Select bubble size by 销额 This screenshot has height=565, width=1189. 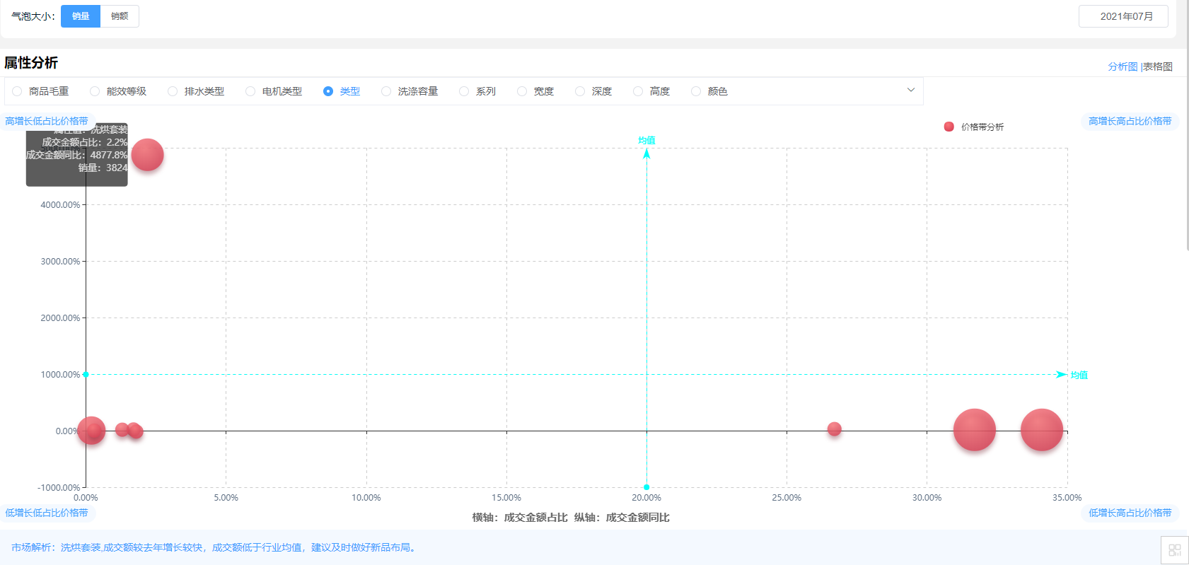120,16
